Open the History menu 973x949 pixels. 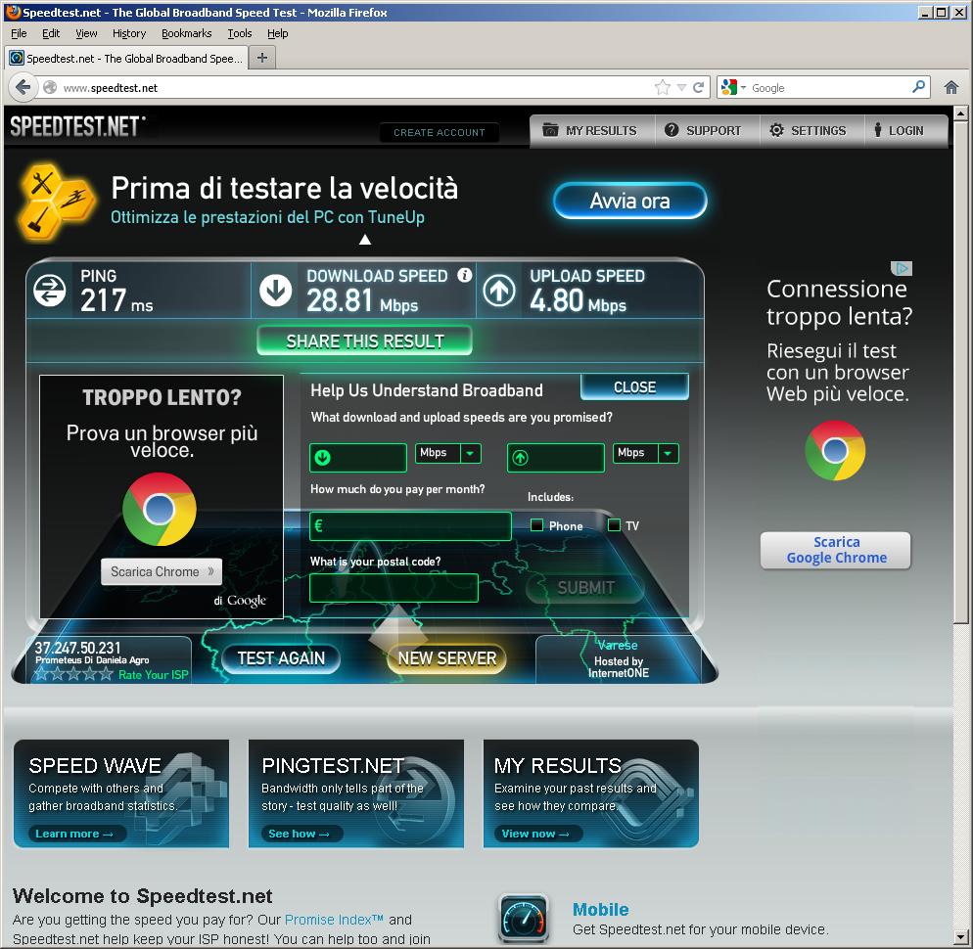pos(129,33)
